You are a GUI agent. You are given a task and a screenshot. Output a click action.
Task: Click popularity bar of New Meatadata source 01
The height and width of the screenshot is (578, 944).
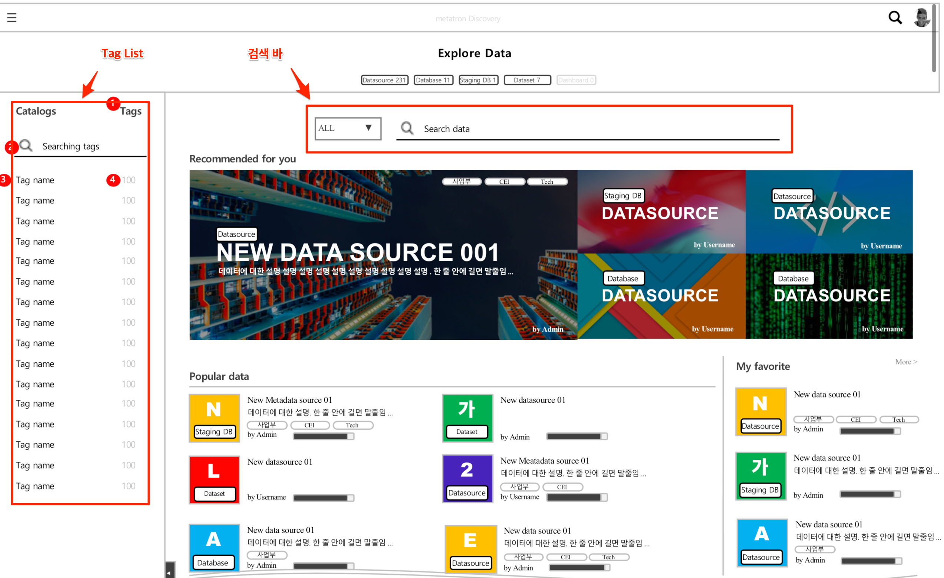577,497
